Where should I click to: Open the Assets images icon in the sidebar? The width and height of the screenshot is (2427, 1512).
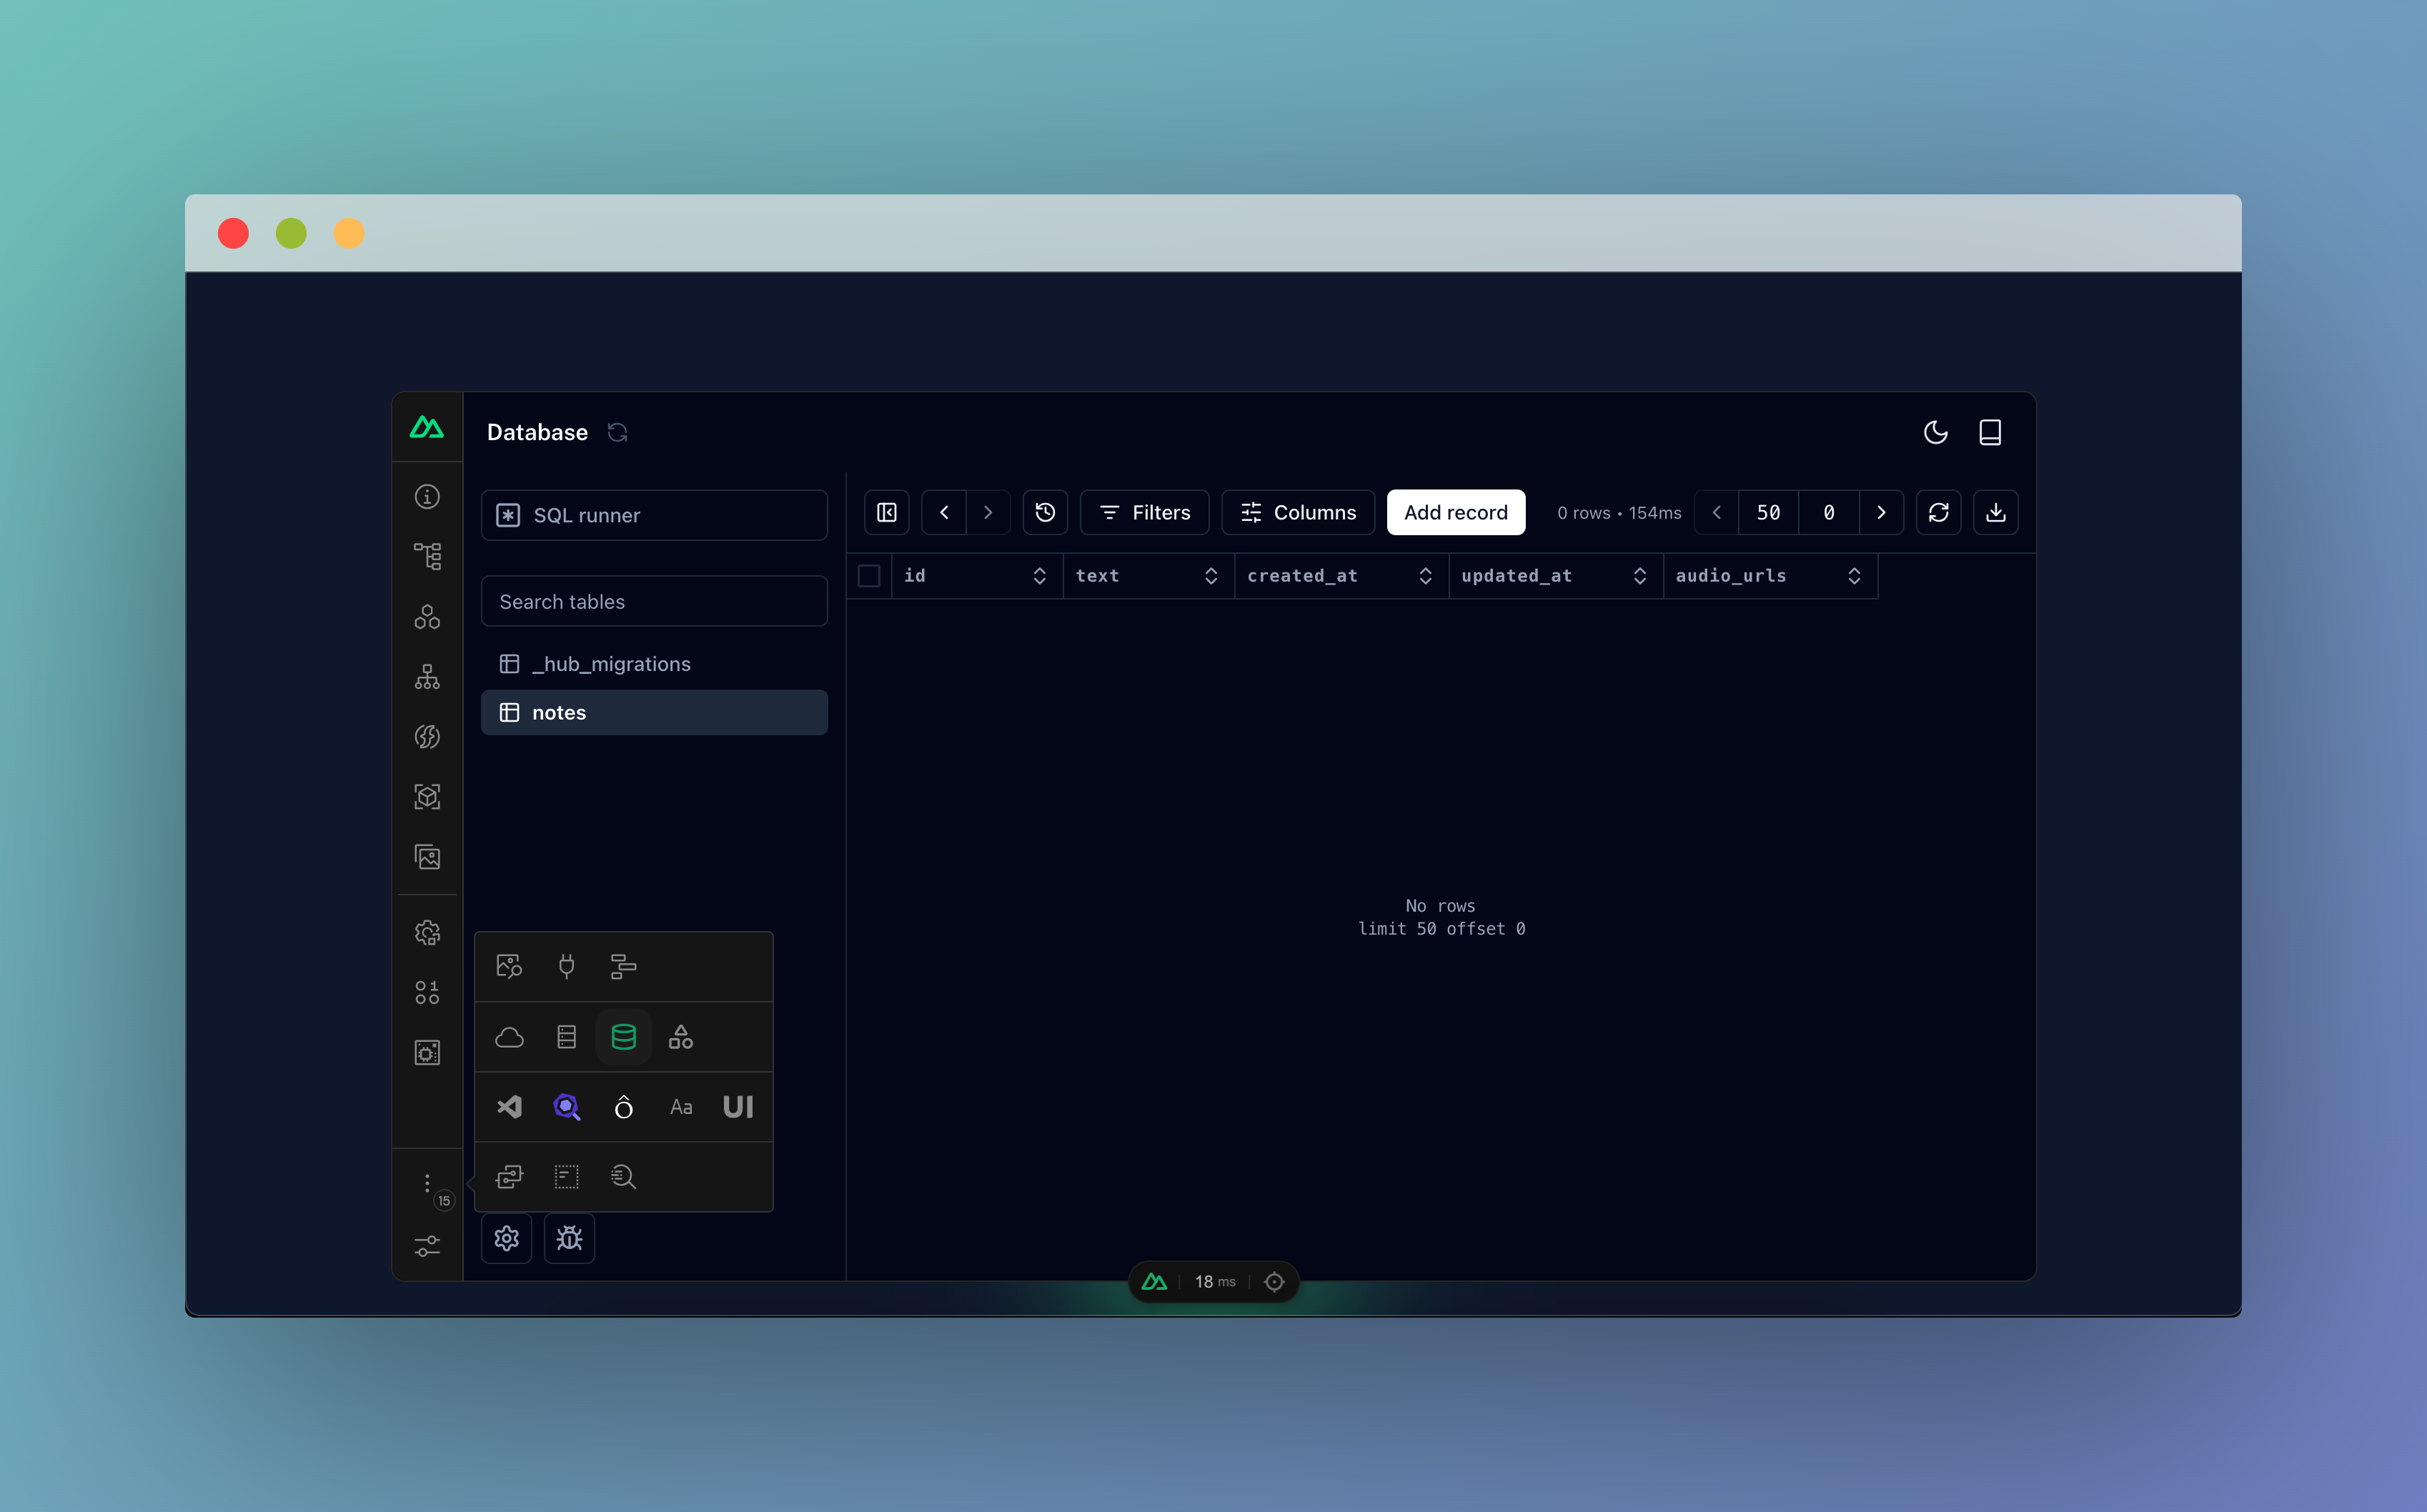coord(427,857)
